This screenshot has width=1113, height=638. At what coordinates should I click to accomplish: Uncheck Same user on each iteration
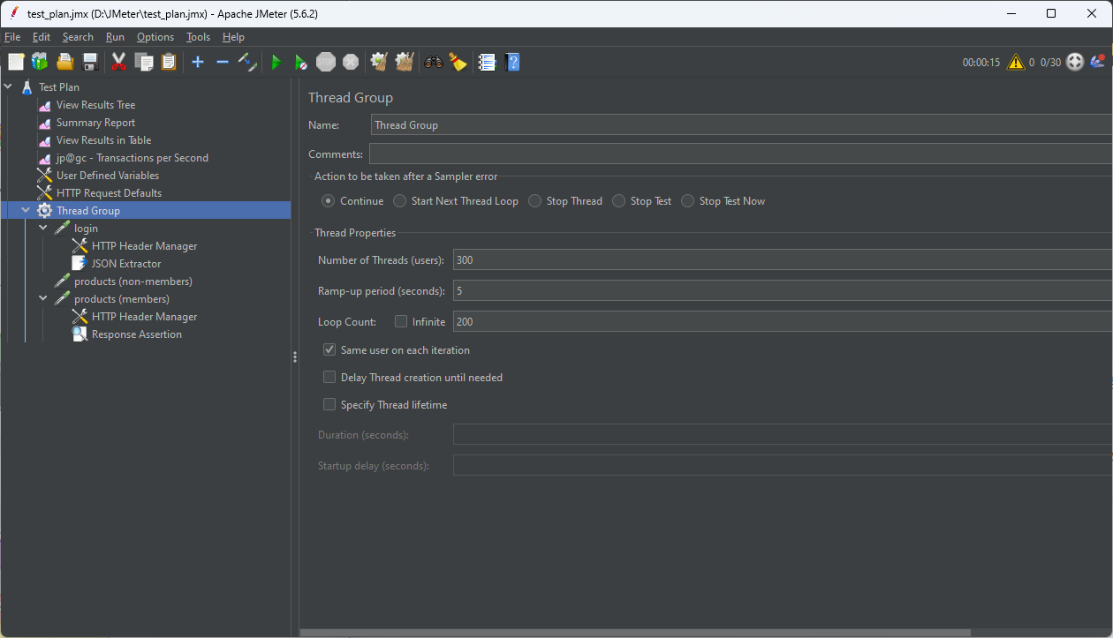click(329, 350)
